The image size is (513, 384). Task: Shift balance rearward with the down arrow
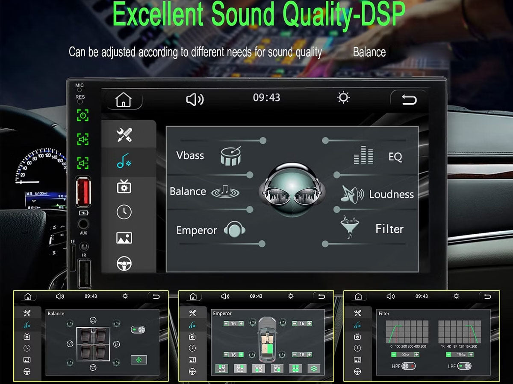coord(93,367)
